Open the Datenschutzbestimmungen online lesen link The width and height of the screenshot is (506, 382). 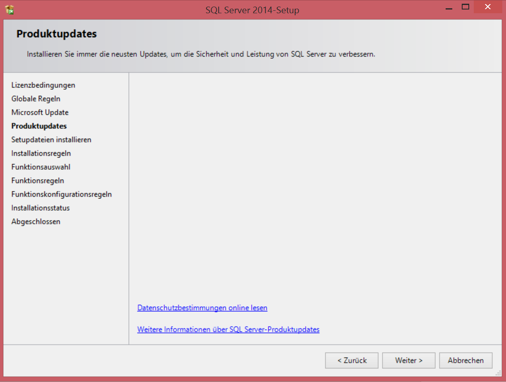202,308
